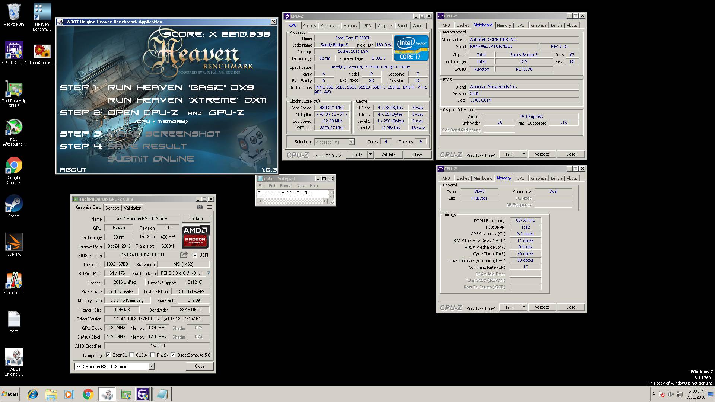This screenshot has height=402, width=715.
Task: Switch to Notepad taskbar item
Action: (x=162, y=394)
